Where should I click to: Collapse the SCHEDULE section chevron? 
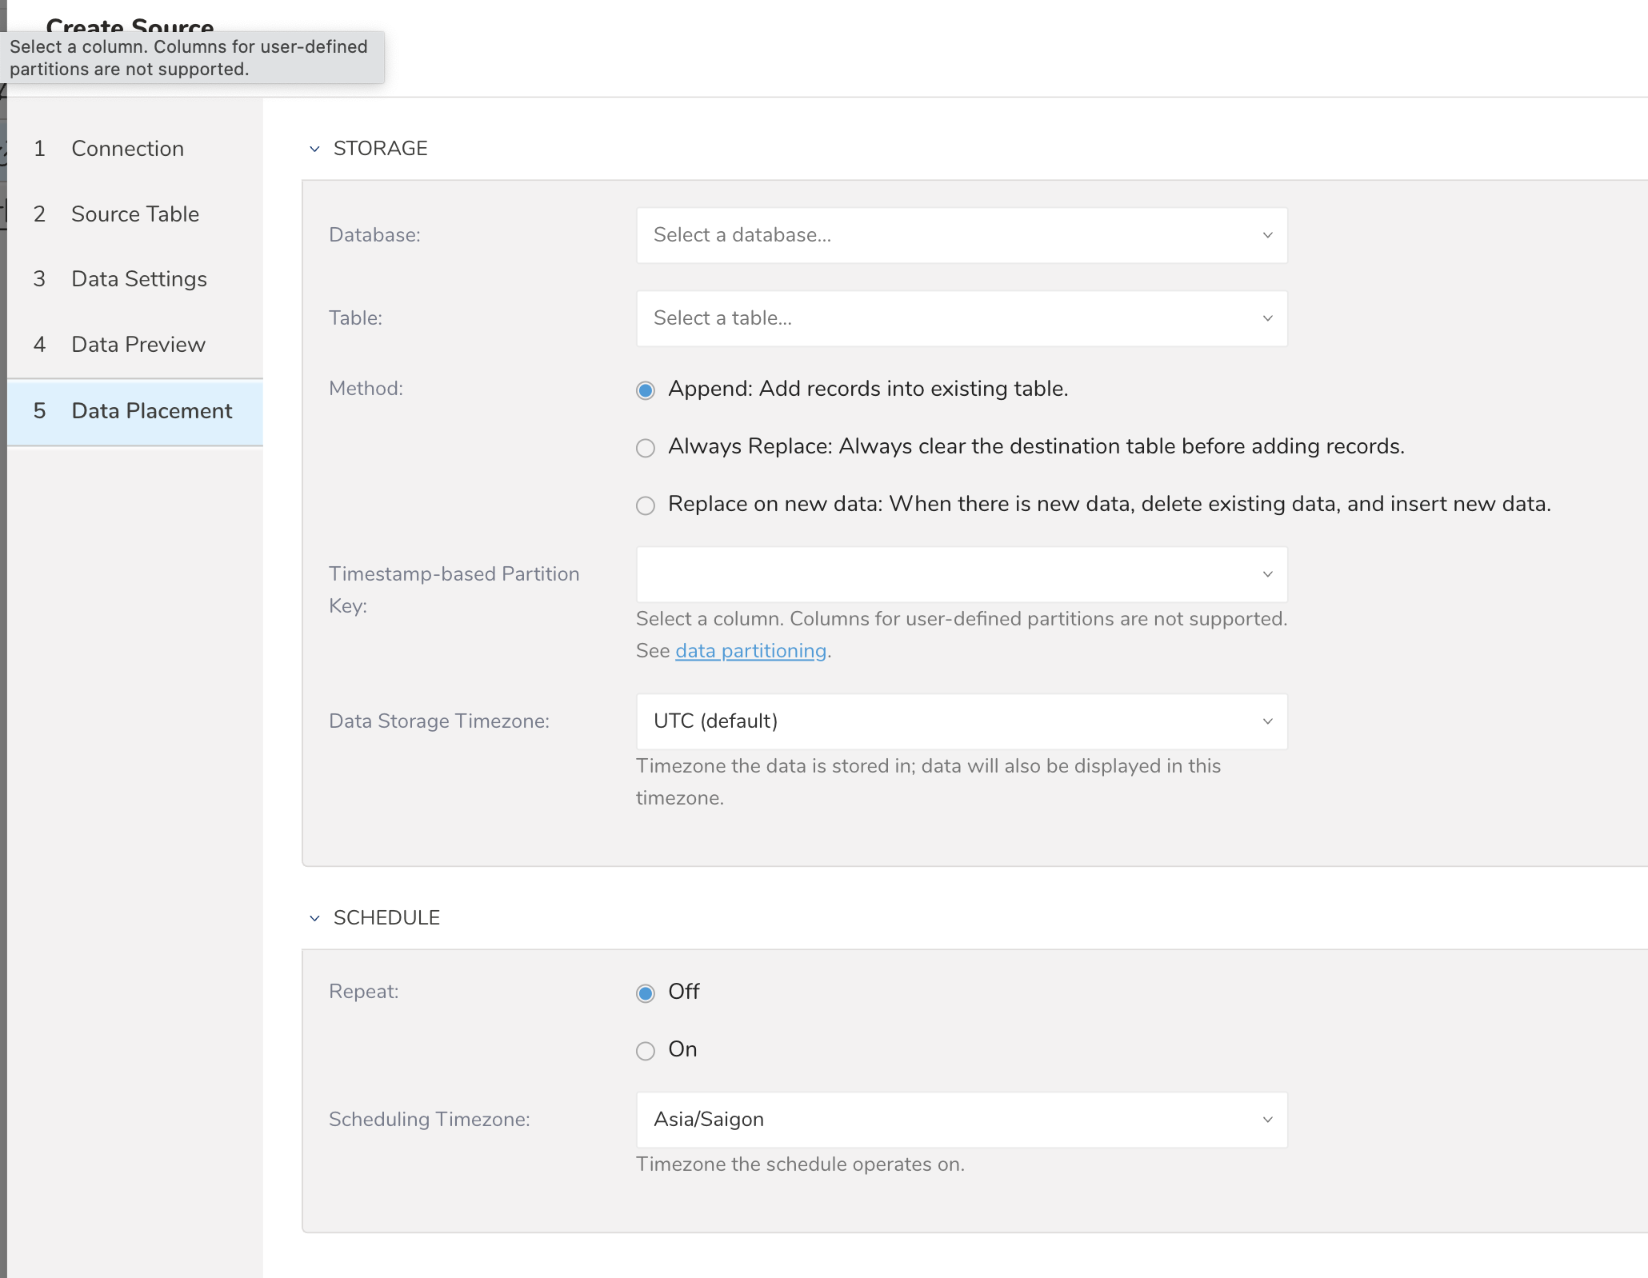tap(314, 918)
